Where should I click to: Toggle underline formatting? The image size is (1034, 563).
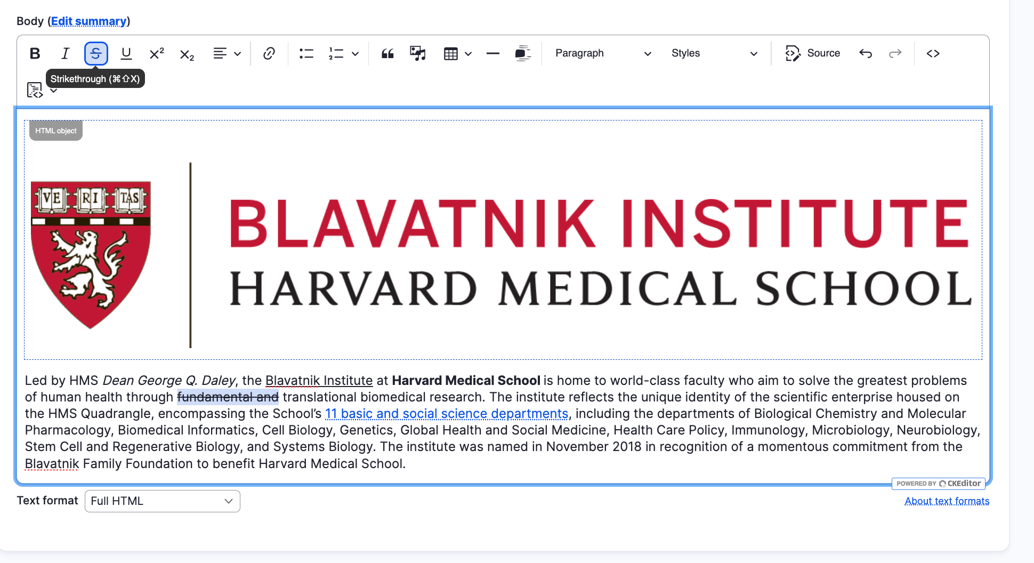[x=126, y=53]
